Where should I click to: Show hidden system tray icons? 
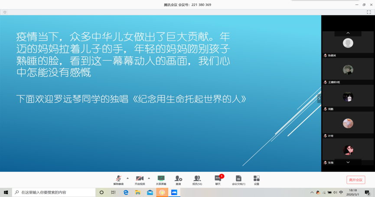click(x=312, y=193)
